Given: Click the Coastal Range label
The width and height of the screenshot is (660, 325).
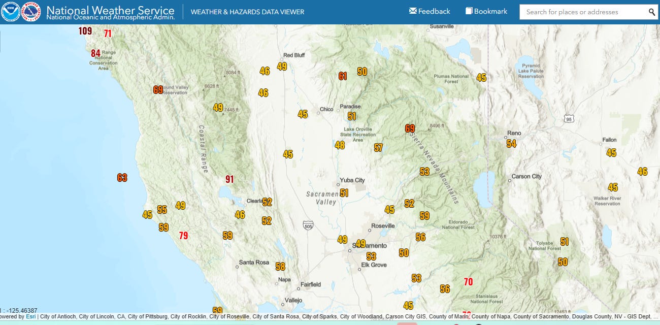Looking at the screenshot, I should tap(204, 149).
